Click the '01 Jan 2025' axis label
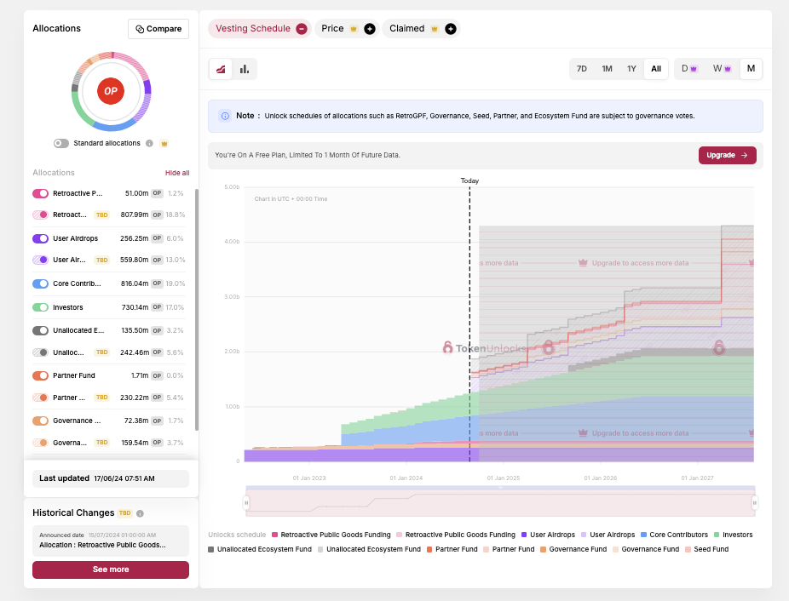789x601 pixels. [504, 478]
